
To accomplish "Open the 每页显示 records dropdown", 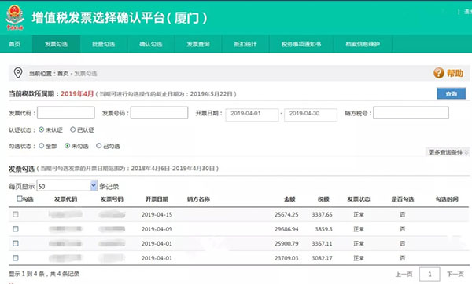I will [67, 186].
